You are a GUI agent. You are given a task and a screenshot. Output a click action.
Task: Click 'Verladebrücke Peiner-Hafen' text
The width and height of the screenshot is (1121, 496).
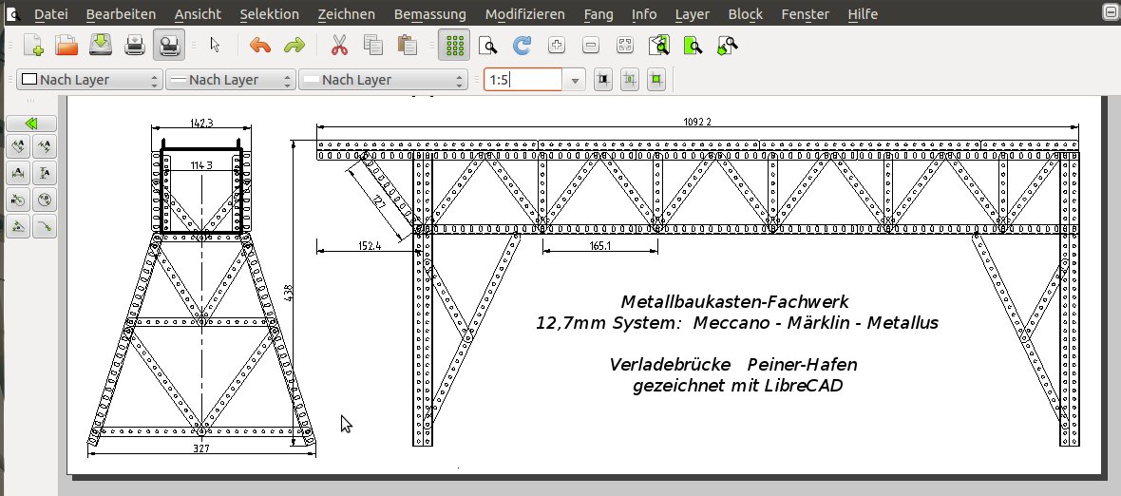tap(732, 365)
